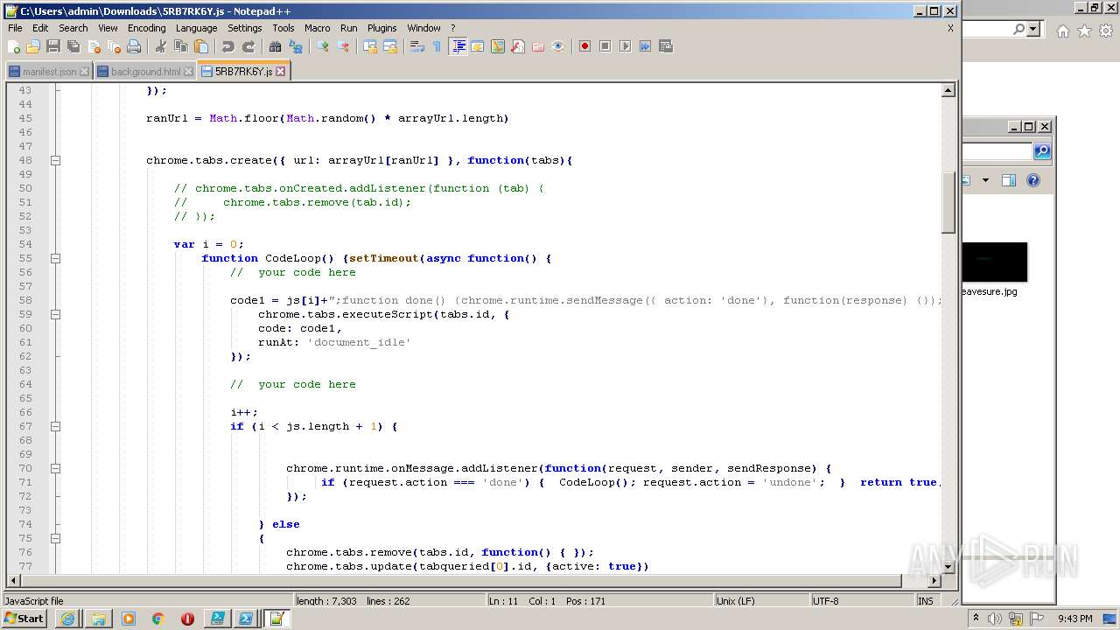
Task: Open the Macro menu
Action: pos(317,28)
